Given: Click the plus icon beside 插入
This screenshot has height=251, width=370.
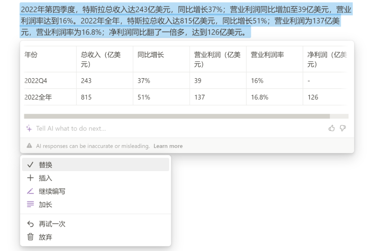Looking at the screenshot, I should pos(30,178).
